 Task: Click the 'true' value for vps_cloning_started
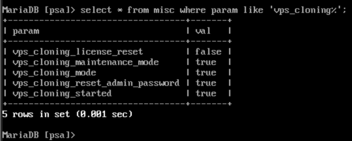coord(206,93)
